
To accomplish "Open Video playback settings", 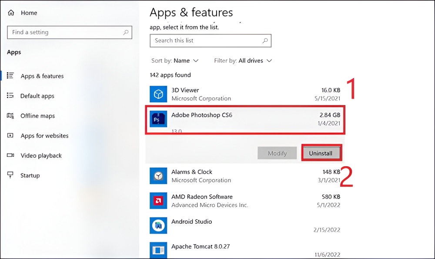I will tap(41, 155).
